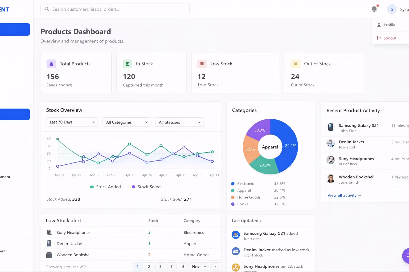Click the Wooden Bookshell icon in Low Stock alert
Image resolution: width=409 pixels, height=272 pixels.
tap(49, 255)
